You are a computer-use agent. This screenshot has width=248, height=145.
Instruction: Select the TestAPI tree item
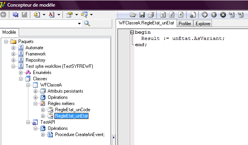(x=48, y=122)
